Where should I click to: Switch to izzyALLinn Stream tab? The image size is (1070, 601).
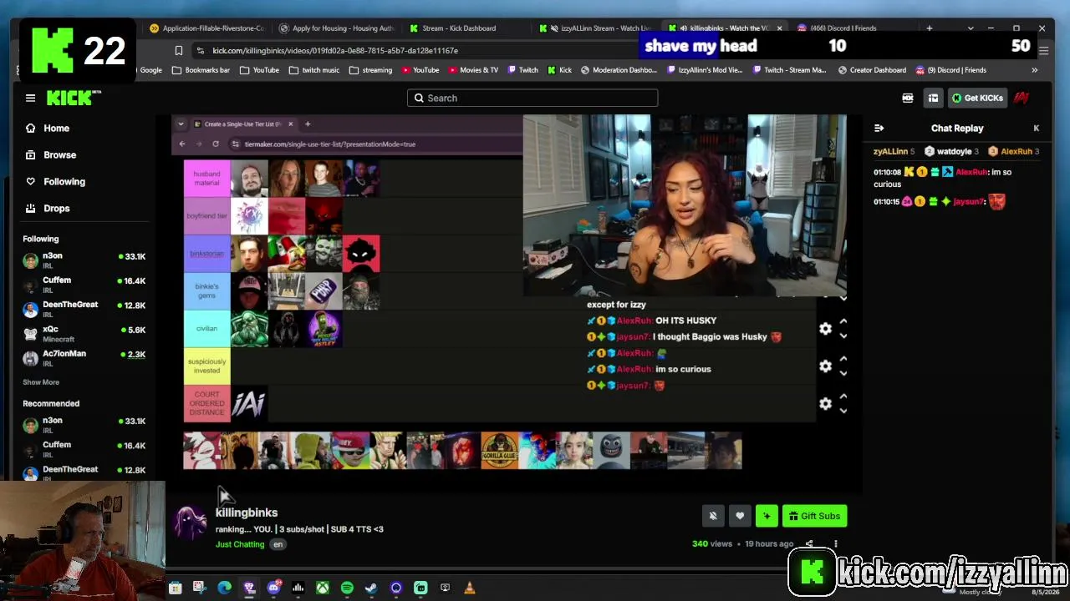[x=595, y=28]
